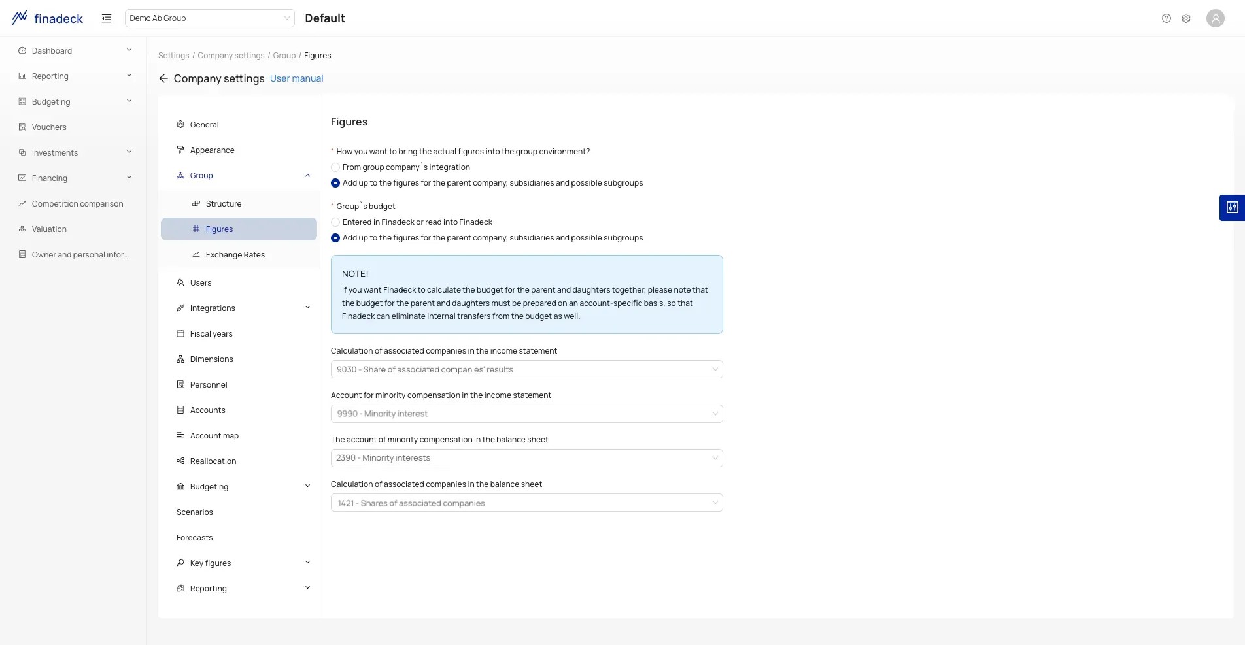Open the help question mark icon
This screenshot has width=1245, height=645.
[x=1167, y=18]
